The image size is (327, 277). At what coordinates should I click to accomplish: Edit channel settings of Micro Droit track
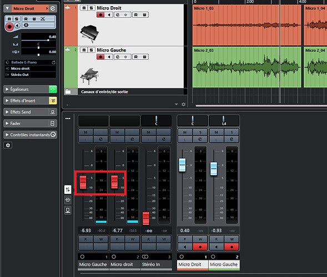pos(118,15)
